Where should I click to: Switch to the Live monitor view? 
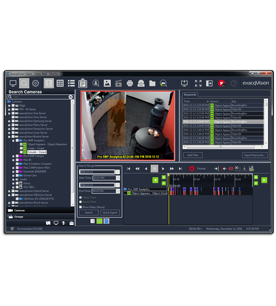(13, 83)
